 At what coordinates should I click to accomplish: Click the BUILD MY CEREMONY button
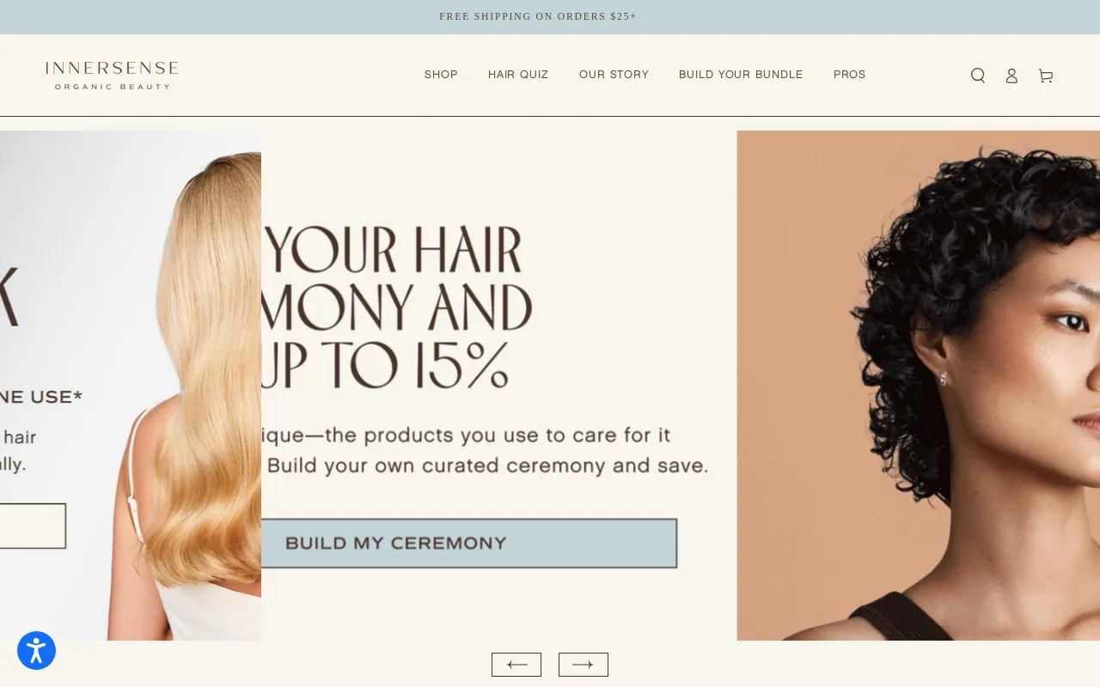469,544
